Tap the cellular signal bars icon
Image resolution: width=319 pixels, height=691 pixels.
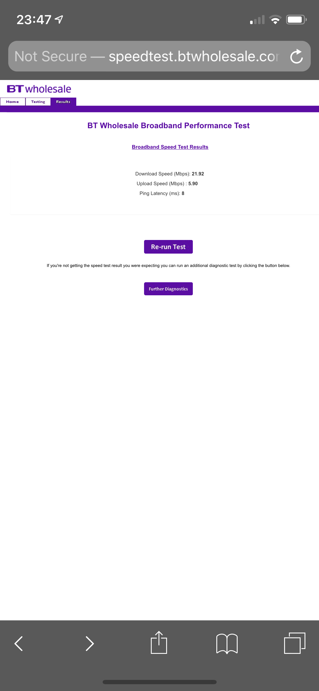[x=257, y=20]
